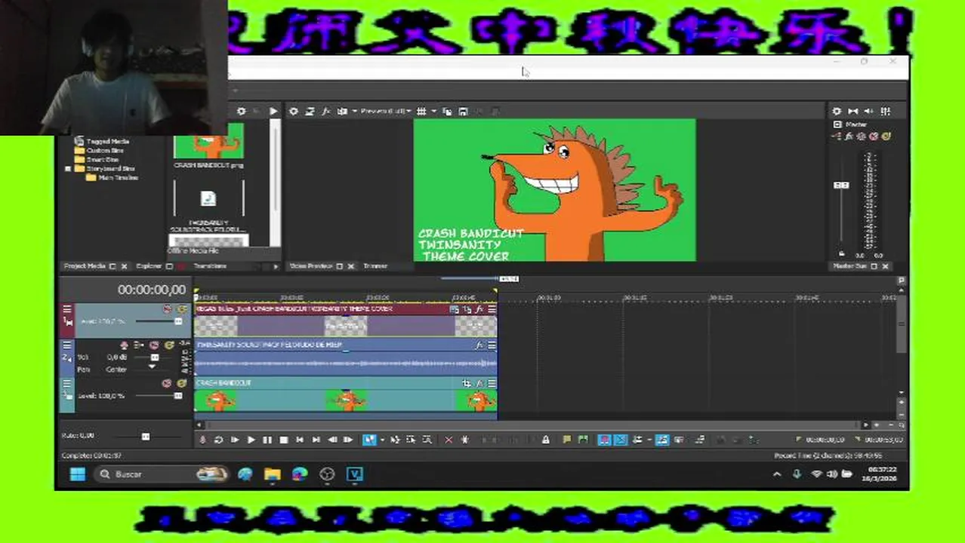Click Split Screen View in the preview toolbar
This screenshot has height=543, width=965.
(x=342, y=111)
